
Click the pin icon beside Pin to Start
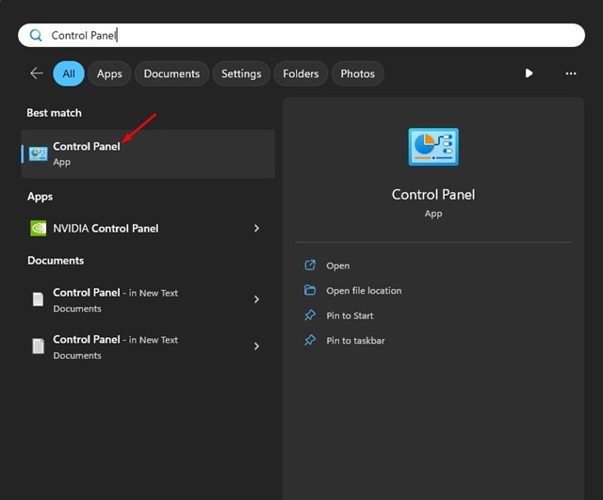[x=310, y=315]
